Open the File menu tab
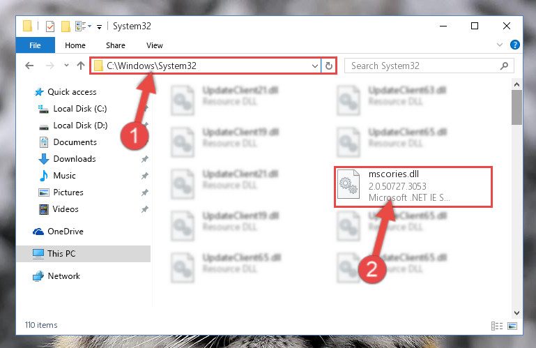536x348 pixels. [x=36, y=45]
